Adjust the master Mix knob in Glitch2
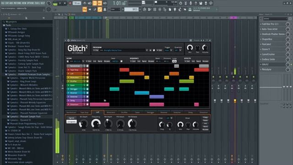The height and width of the screenshot is (165, 293). 190,48
